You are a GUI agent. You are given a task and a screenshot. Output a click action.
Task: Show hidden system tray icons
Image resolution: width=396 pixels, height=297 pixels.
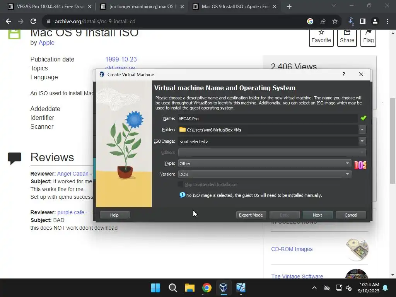[314, 288]
